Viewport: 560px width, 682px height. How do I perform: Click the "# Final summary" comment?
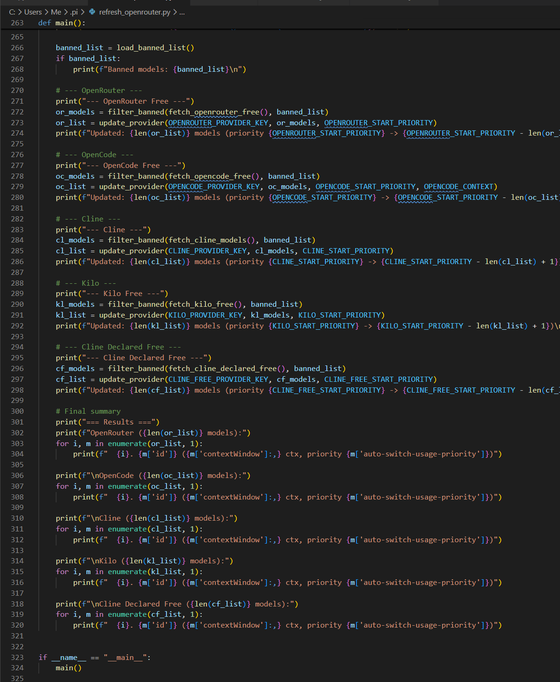tap(88, 411)
